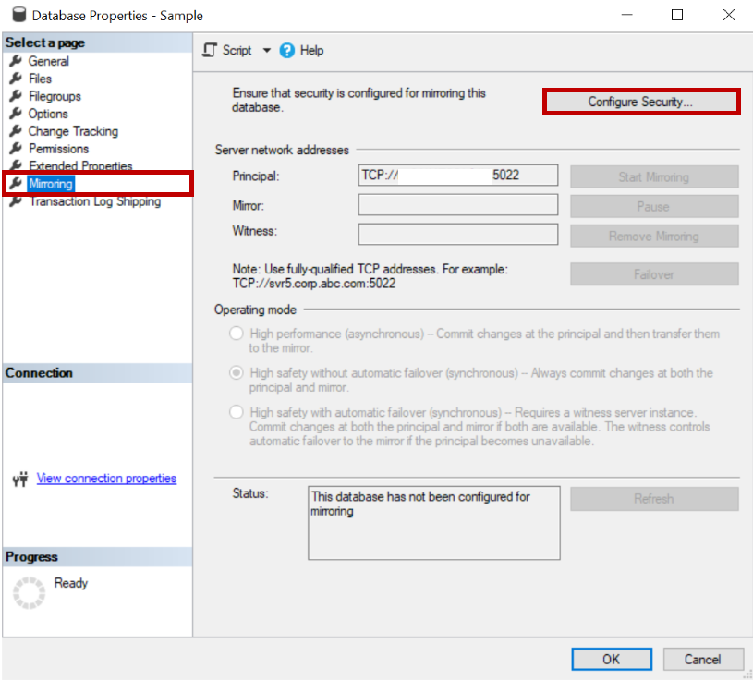Click the Failover button
The height and width of the screenshot is (680, 753).
[x=654, y=274]
